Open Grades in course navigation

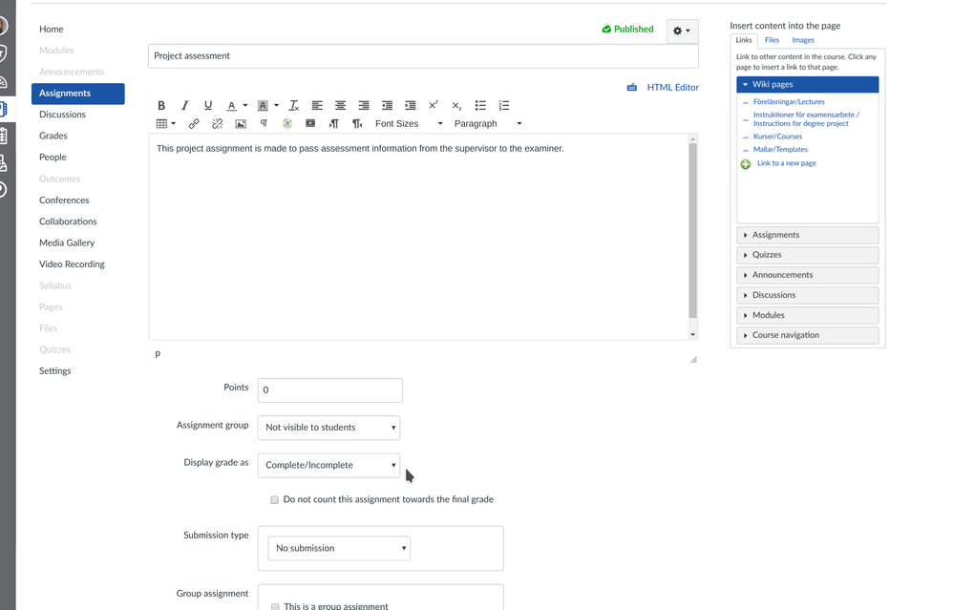point(53,136)
